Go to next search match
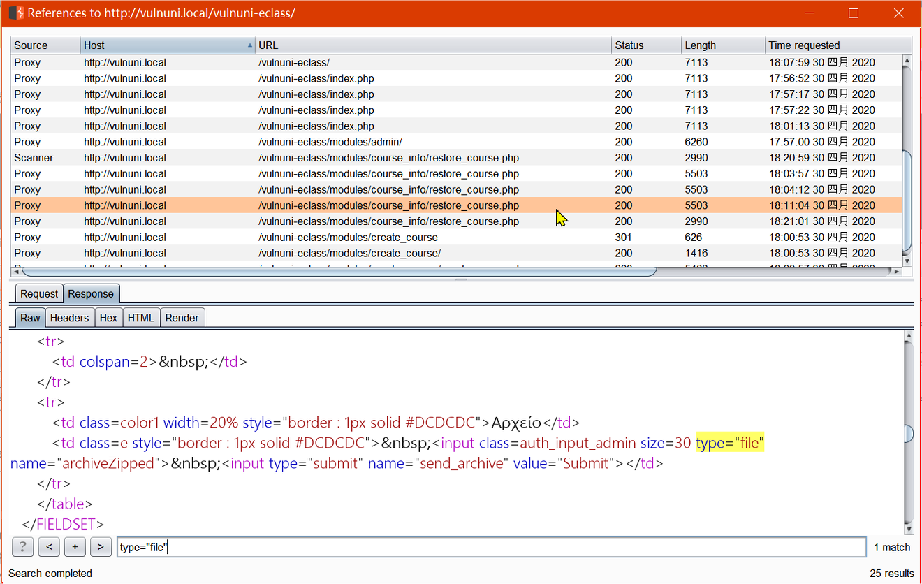This screenshot has height=584, width=922. click(101, 547)
